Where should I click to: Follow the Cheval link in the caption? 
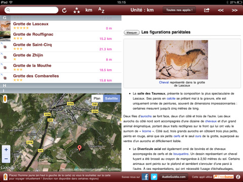pyautogui.click(x=164, y=82)
